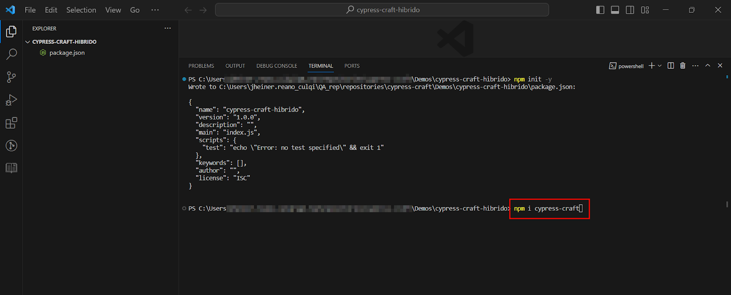This screenshot has height=295, width=731.
Task: Open package.json in the explorer
Action: [x=67, y=53]
